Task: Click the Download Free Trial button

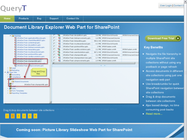Action: tap(163, 38)
